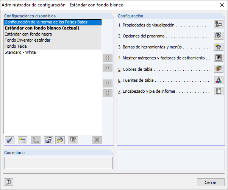Click the export configuration icon beside folder

[x=73, y=140]
